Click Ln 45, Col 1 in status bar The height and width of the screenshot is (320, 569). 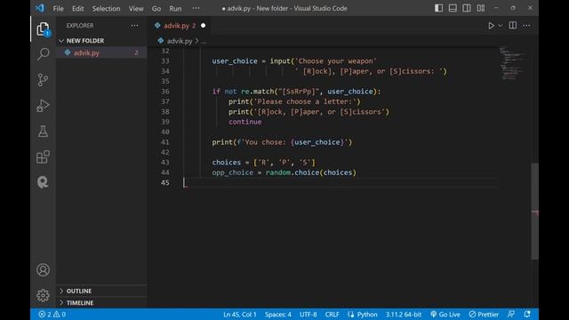tap(240, 314)
